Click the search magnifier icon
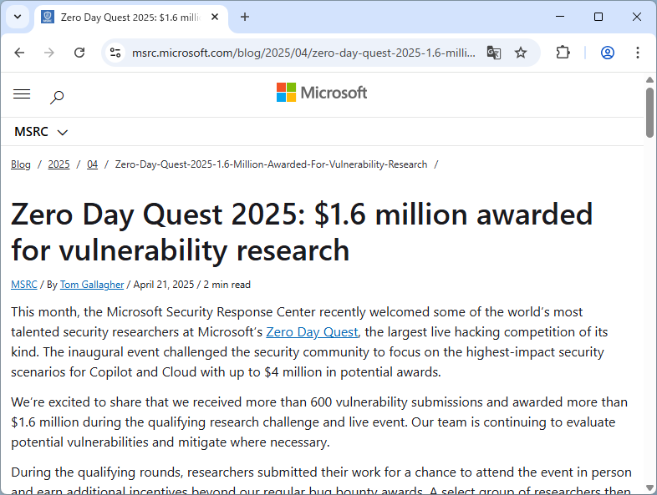Screen dimensions: 657x495 57,97
